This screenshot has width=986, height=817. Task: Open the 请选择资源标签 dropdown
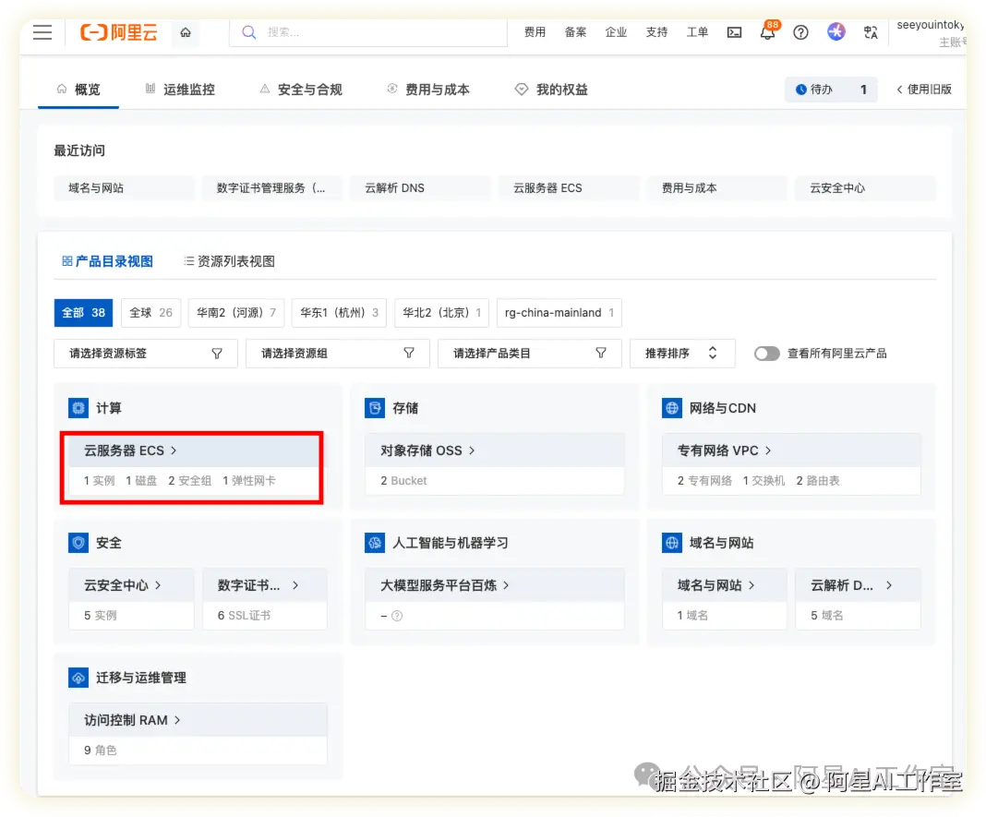(146, 354)
